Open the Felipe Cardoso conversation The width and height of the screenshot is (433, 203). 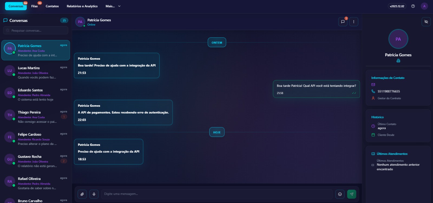pyautogui.click(x=36, y=139)
